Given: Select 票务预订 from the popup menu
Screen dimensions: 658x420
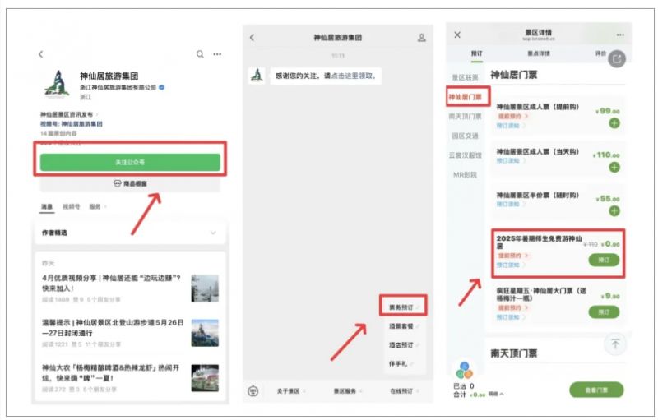Looking at the screenshot, I should tap(402, 307).
